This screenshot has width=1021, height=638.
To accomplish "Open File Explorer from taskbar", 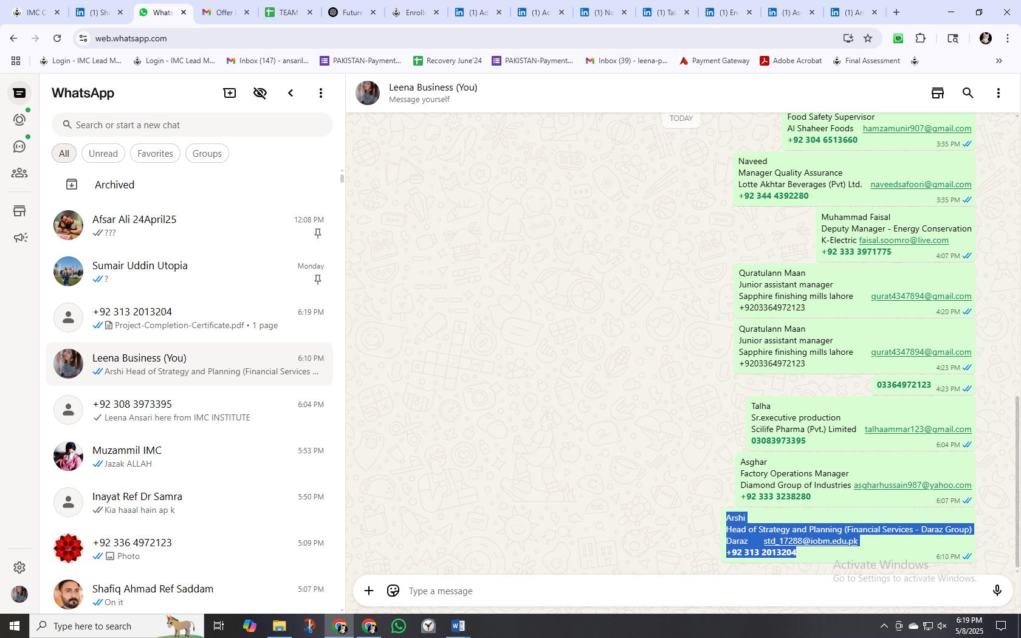I will 280,626.
